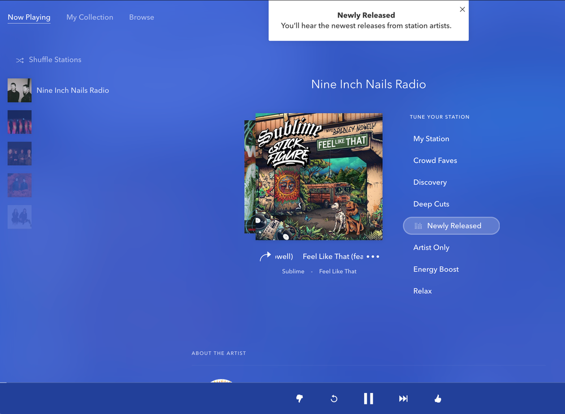Switch station to Deep Cuts
The height and width of the screenshot is (414, 565).
pyautogui.click(x=431, y=204)
